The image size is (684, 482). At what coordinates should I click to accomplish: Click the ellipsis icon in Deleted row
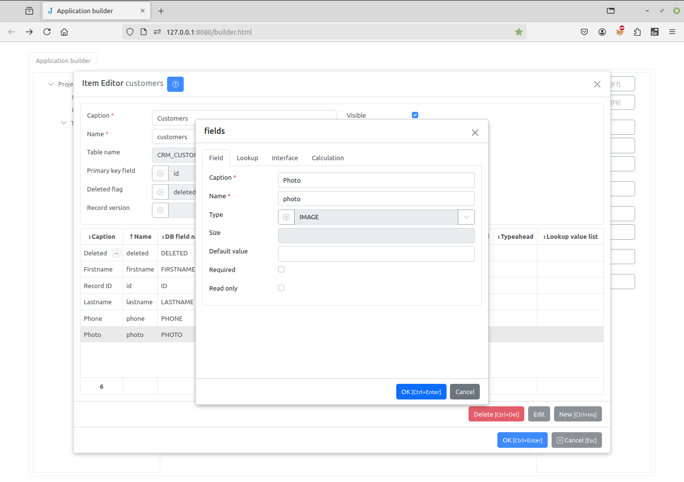(x=116, y=253)
